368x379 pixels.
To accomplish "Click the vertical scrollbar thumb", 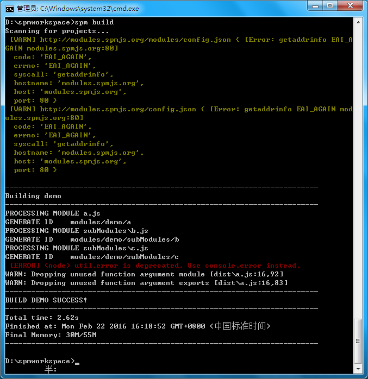I will [x=358, y=341].
